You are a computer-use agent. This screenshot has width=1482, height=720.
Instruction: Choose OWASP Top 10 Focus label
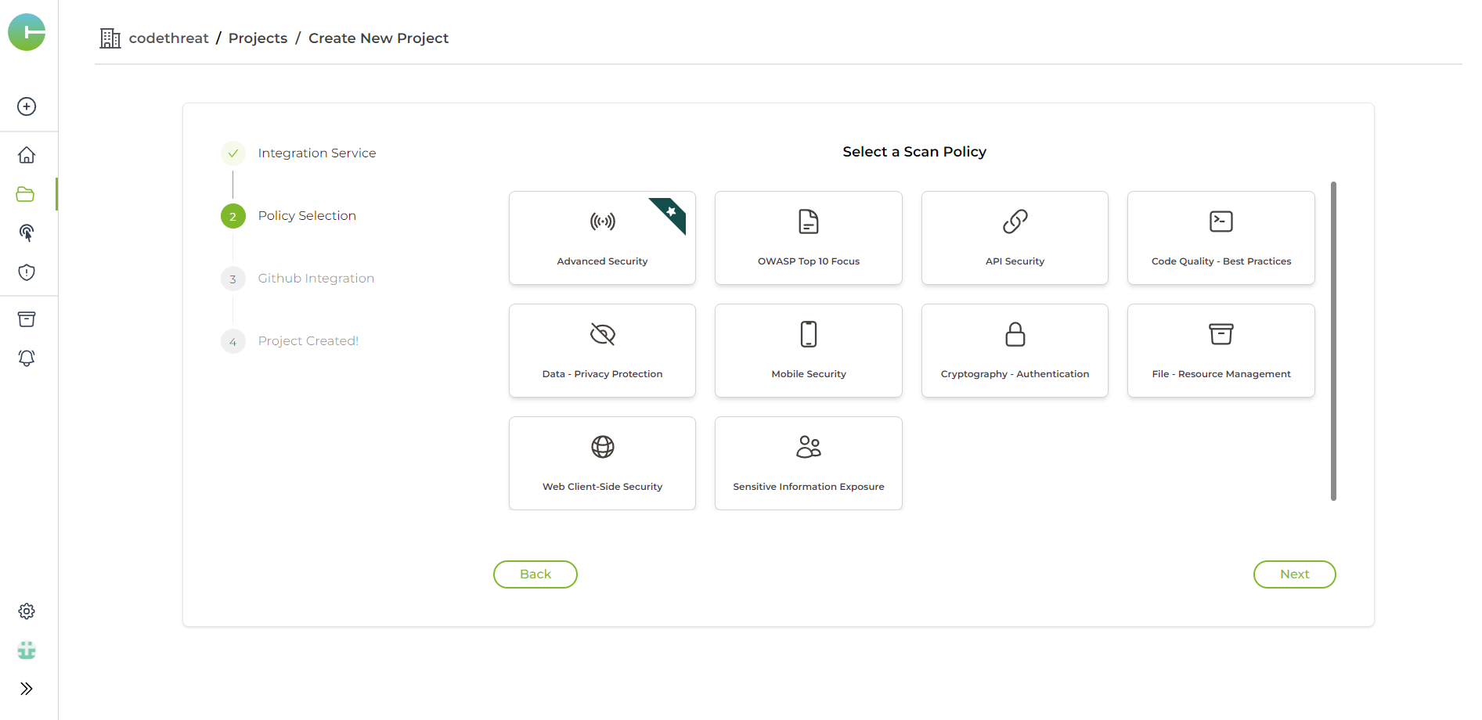[809, 261]
